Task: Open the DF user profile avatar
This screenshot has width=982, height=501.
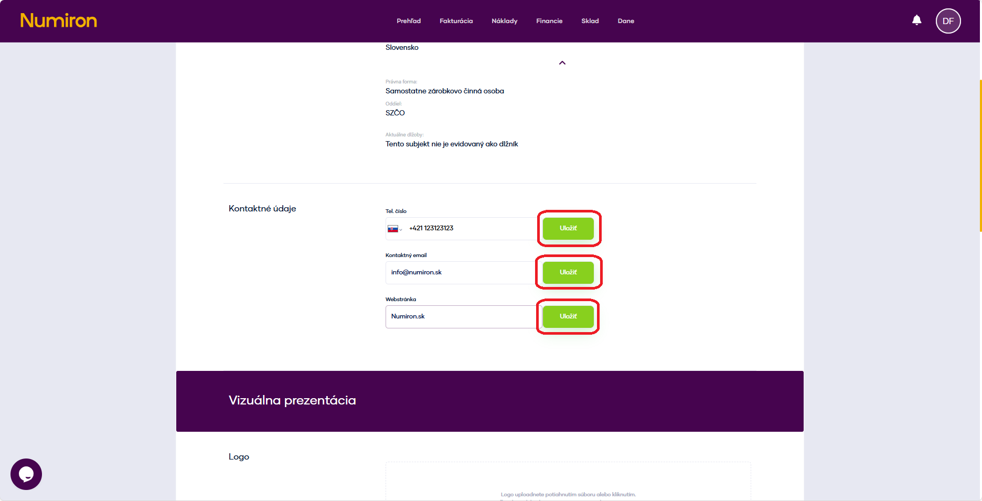Action: pos(948,21)
